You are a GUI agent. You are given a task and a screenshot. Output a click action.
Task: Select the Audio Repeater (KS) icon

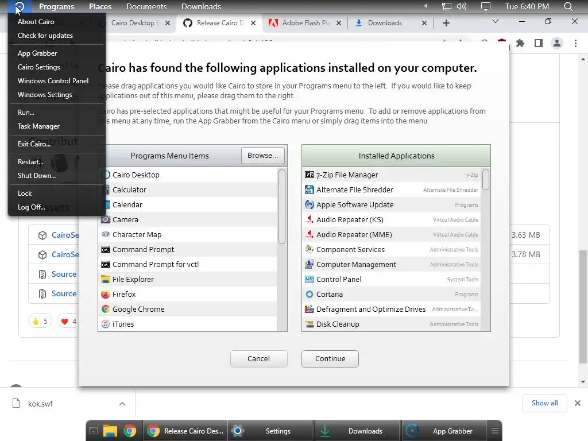(310, 219)
